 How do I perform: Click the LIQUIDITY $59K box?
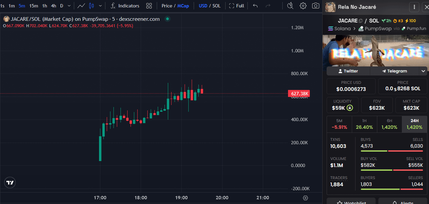pos(342,105)
